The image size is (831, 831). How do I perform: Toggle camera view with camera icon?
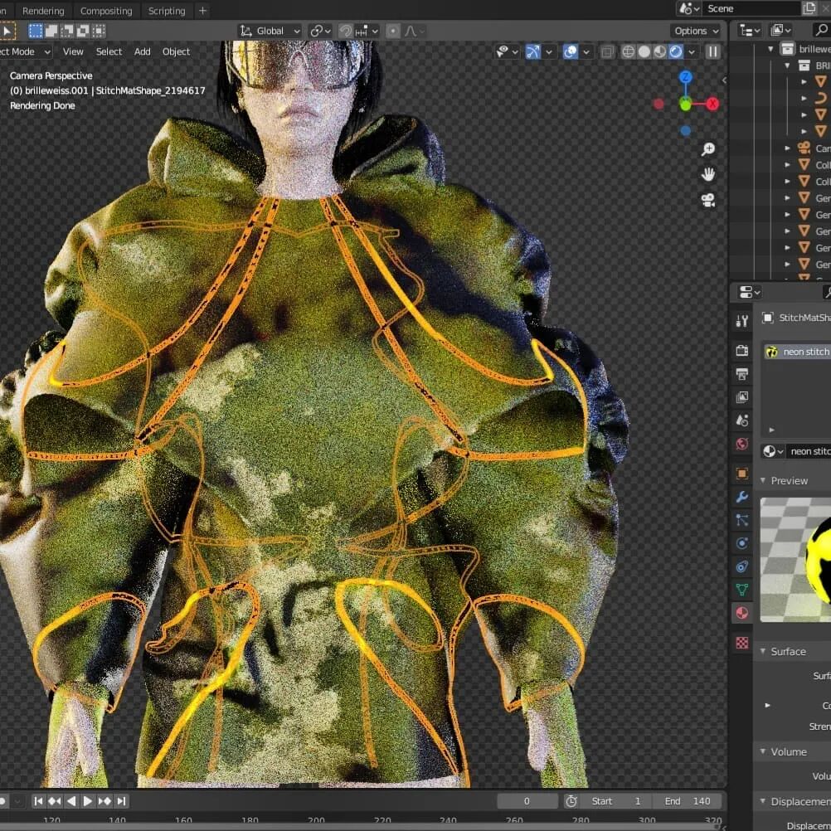[x=708, y=200]
